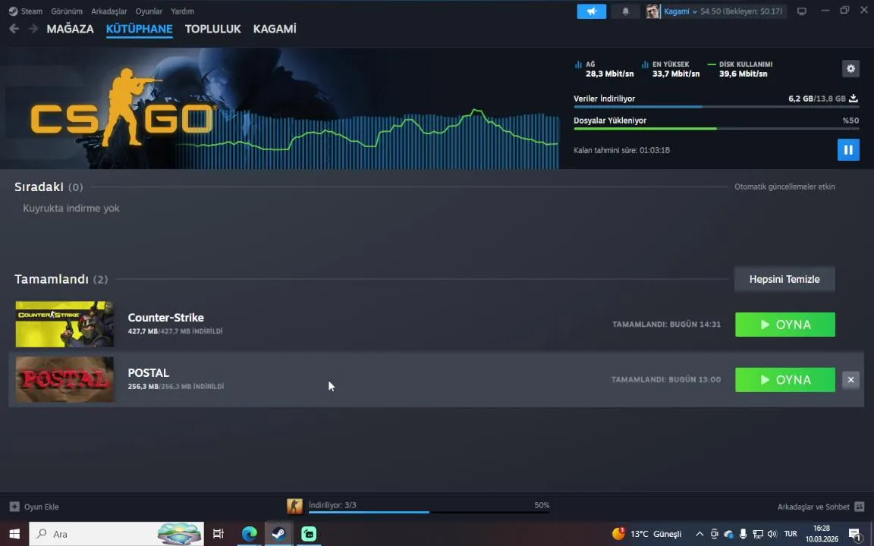This screenshot has height=546, width=874.
Task: Go back with the left arrow
Action: click(x=14, y=28)
